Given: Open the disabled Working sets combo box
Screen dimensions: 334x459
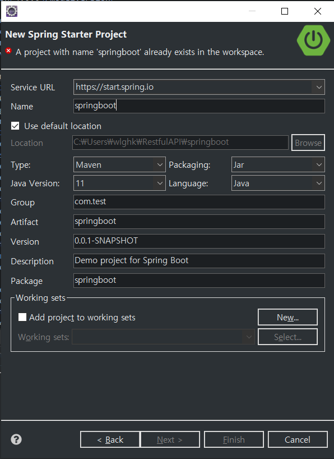Looking at the screenshot, I should coord(164,337).
